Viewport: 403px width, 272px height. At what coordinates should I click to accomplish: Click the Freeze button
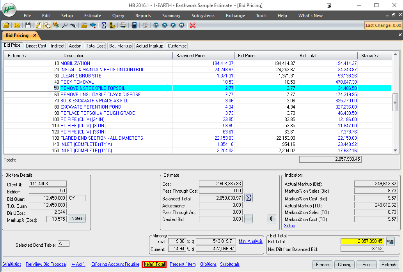(x=322, y=265)
